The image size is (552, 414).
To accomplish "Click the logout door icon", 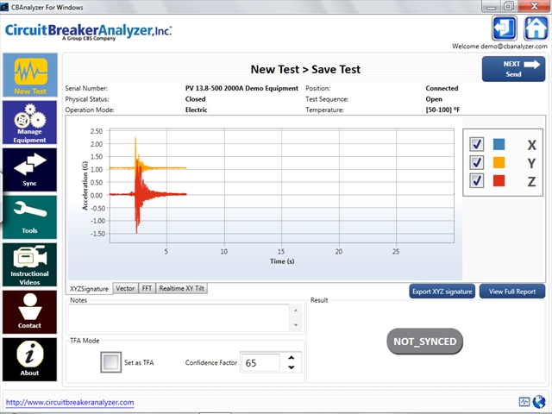I will point(504,28).
